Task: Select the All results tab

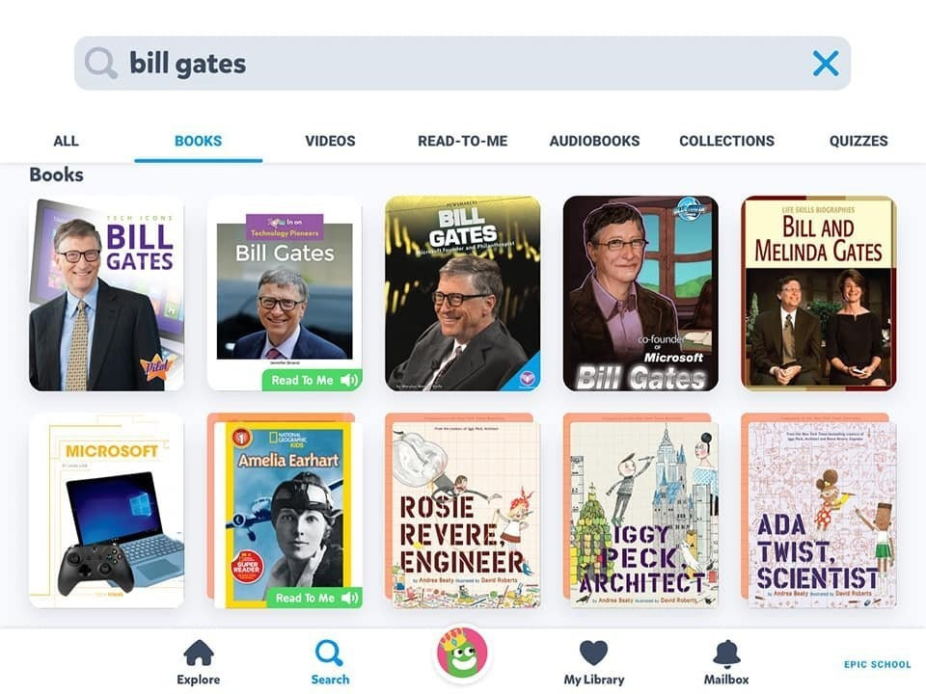Action: (x=66, y=141)
